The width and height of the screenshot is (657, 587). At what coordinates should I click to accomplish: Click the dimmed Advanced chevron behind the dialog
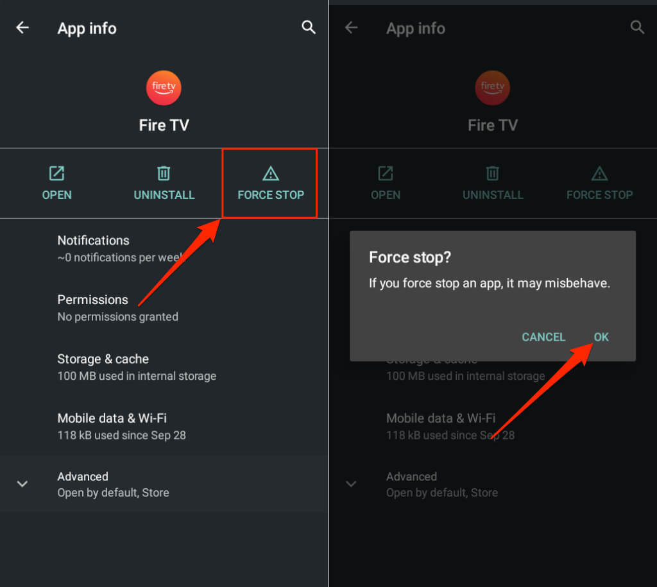351,484
